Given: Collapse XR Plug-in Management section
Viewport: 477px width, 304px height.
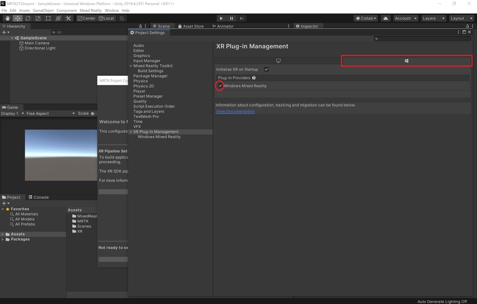Looking at the screenshot, I should [131, 132].
